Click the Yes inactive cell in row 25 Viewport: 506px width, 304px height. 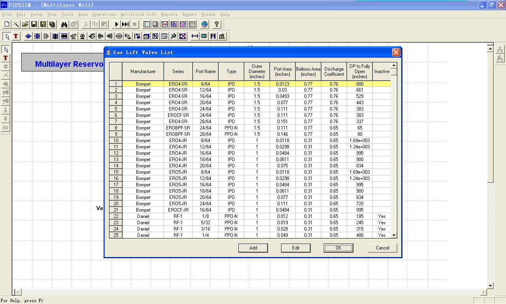click(x=381, y=235)
